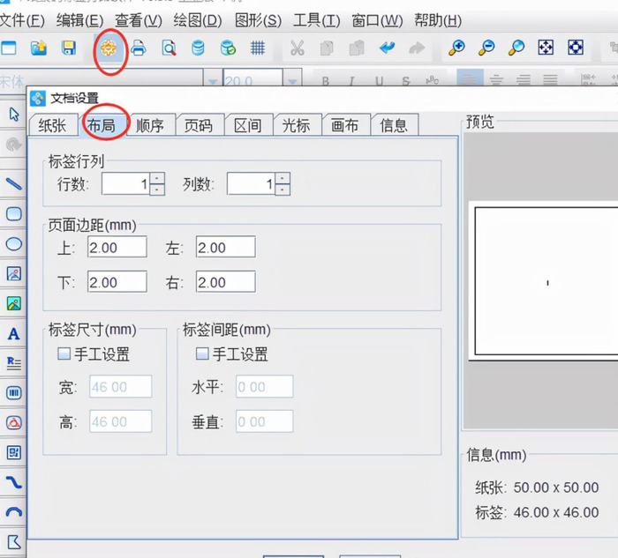The width and height of the screenshot is (618, 558).
Task: Click the row count input box
Action: [x=125, y=183]
